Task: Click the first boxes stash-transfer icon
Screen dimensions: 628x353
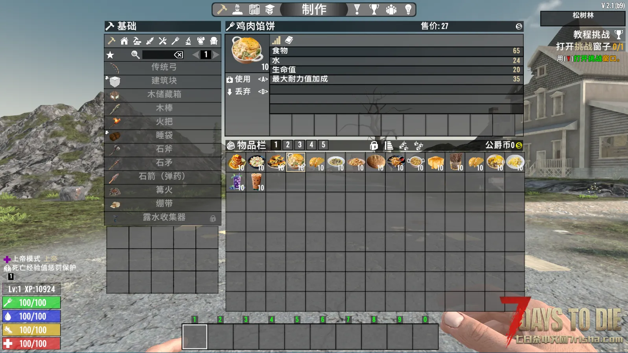Action: click(404, 146)
